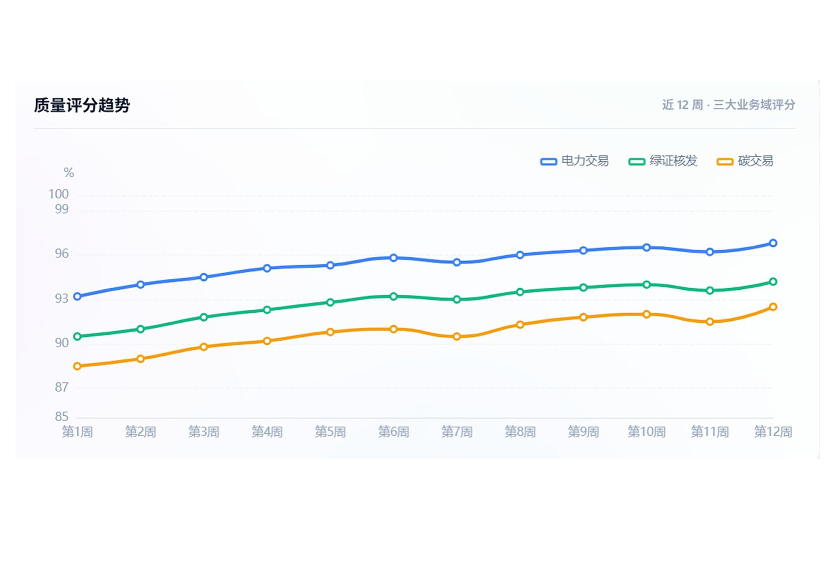Image resolution: width=838 pixels, height=566 pixels.
Task: Click the blue data point at 第1周
Action: coord(78,297)
